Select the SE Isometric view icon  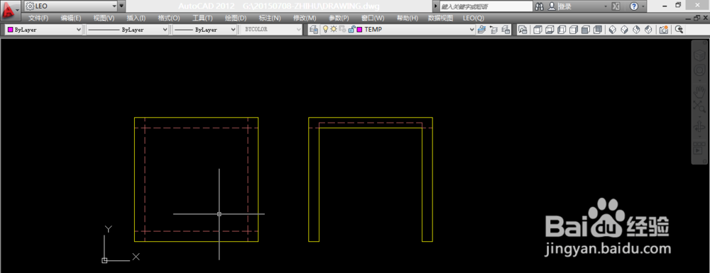coord(624,29)
